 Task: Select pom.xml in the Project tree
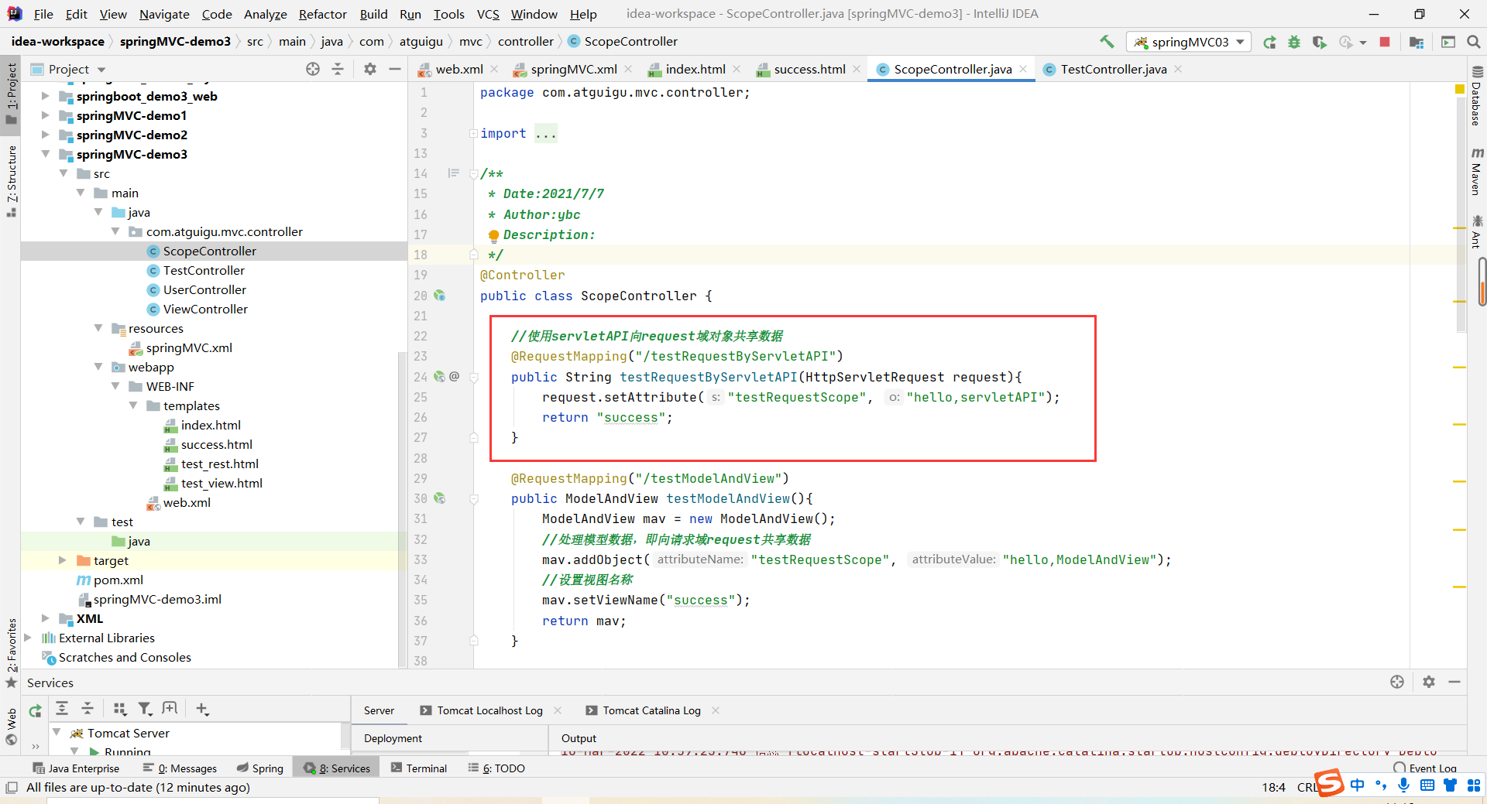point(118,580)
